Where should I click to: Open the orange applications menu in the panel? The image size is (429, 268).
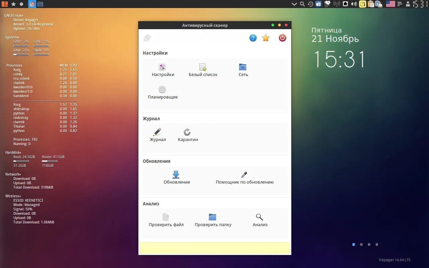click(5, 4)
